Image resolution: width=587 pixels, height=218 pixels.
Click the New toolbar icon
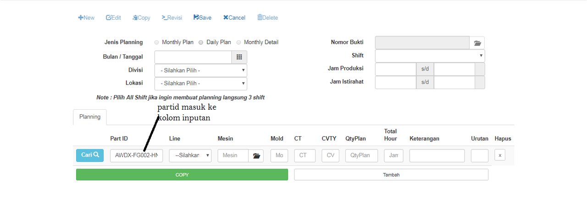point(81,18)
